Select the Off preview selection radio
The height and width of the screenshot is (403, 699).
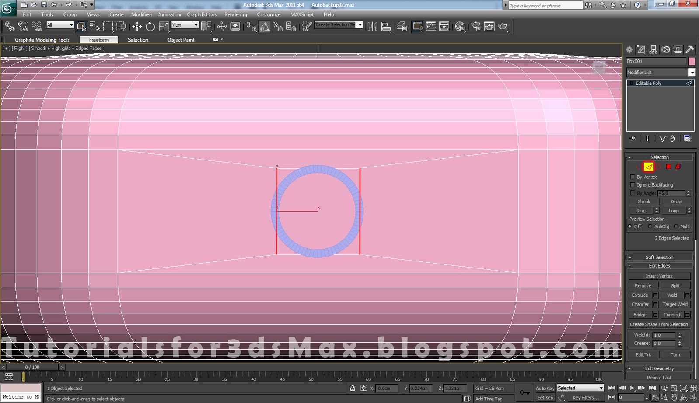(630, 226)
